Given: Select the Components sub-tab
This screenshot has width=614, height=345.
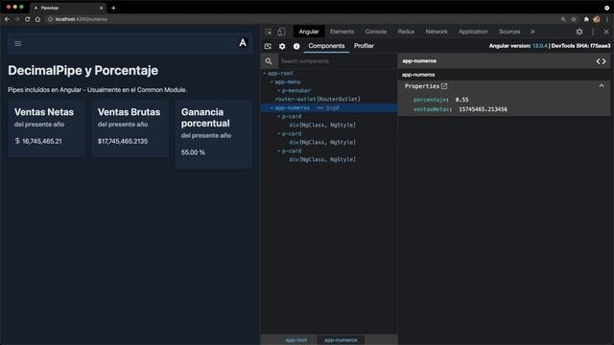Looking at the screenshot, I should 326,46.
